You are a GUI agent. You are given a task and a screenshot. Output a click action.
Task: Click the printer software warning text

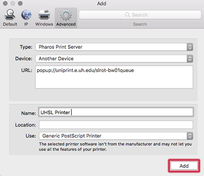tap(115, 147)
